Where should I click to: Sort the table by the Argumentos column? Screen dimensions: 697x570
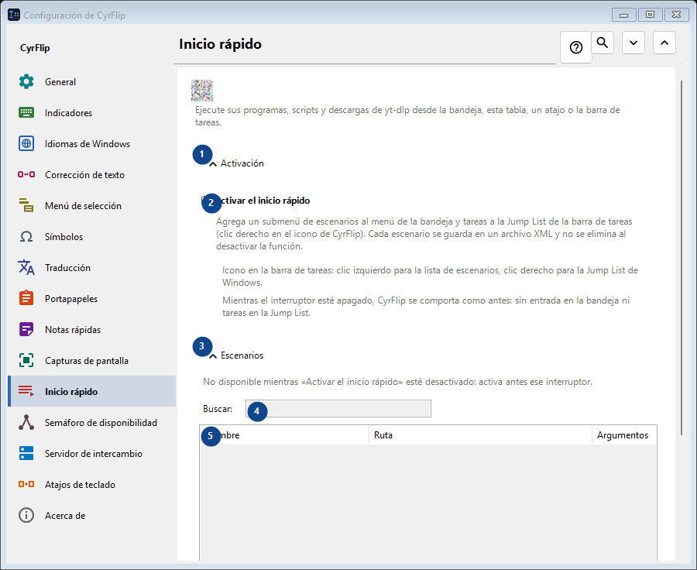[624, 435]
